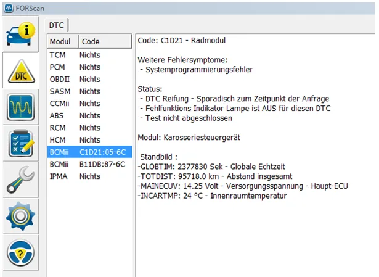Select BCMii row with code B11DB:87-6C
The width and height of the screenshot is (379, 277).
(89, 164)
